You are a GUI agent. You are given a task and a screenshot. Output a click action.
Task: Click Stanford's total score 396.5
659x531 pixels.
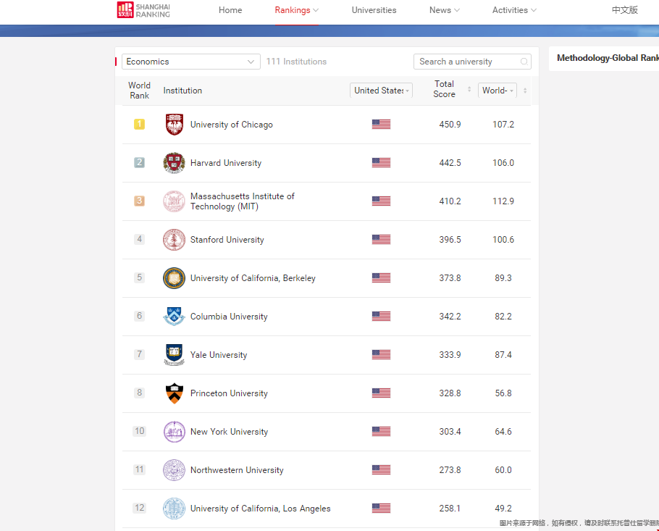pyautogui.click(x=450, y=240)
